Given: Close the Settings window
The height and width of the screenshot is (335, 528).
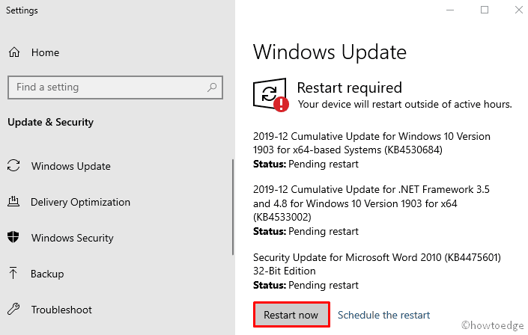Looking at the screenshot, I should click(x=518, y=10).
